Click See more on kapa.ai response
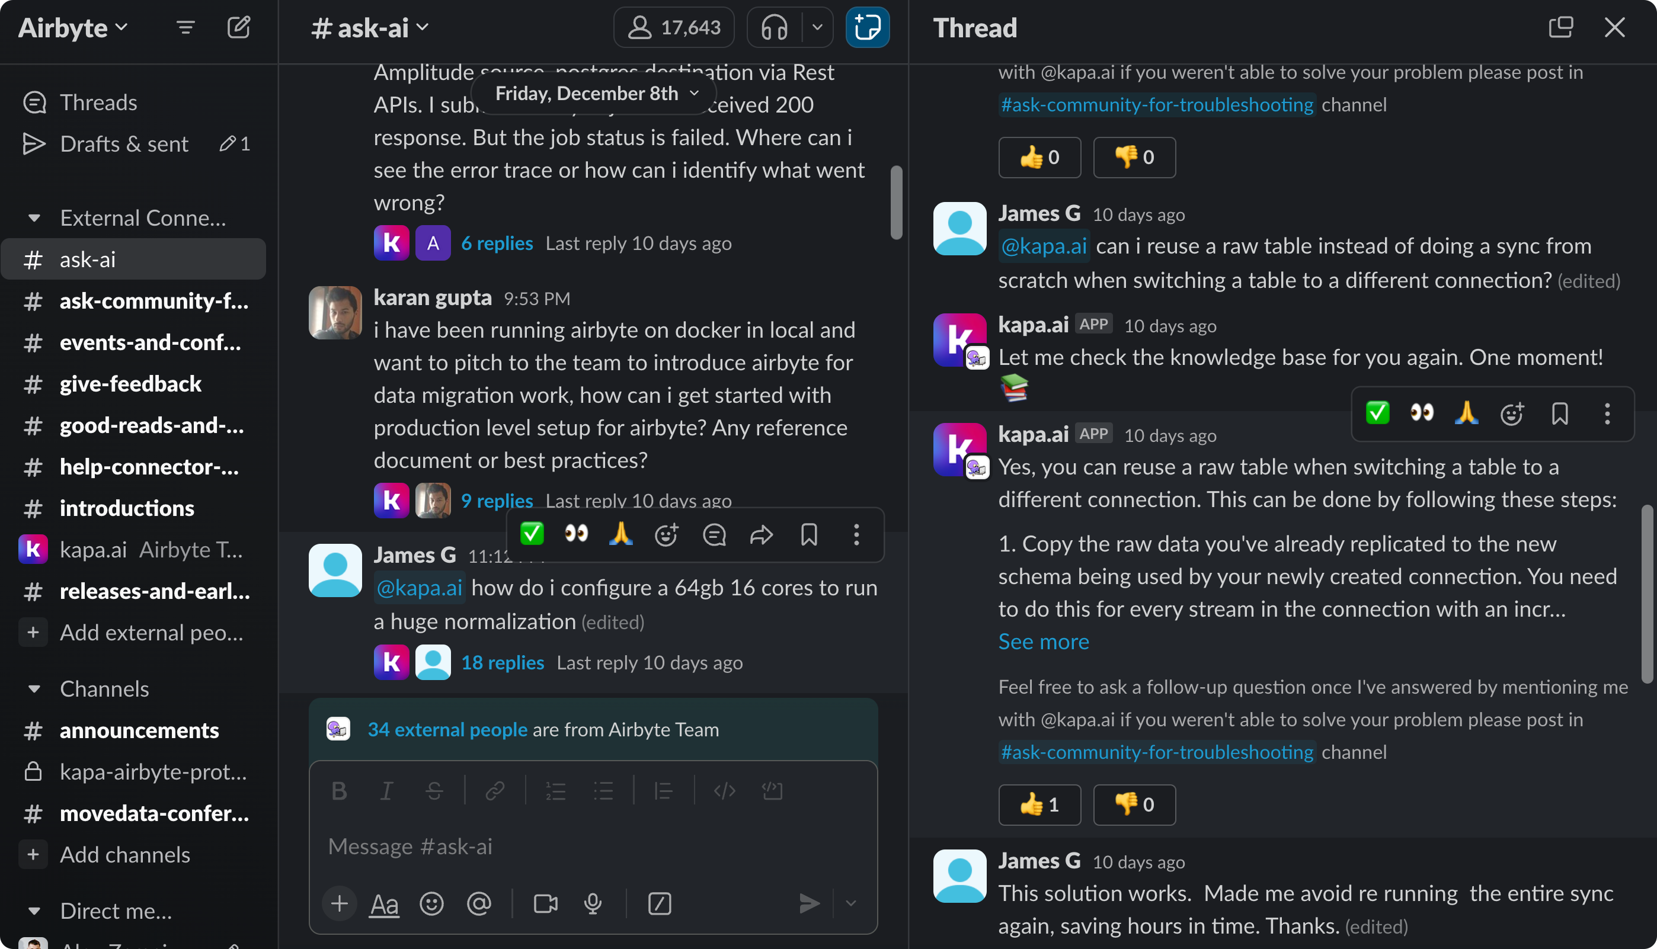This screenshot has height=949, width=1657. click(x=1042, y=640)
